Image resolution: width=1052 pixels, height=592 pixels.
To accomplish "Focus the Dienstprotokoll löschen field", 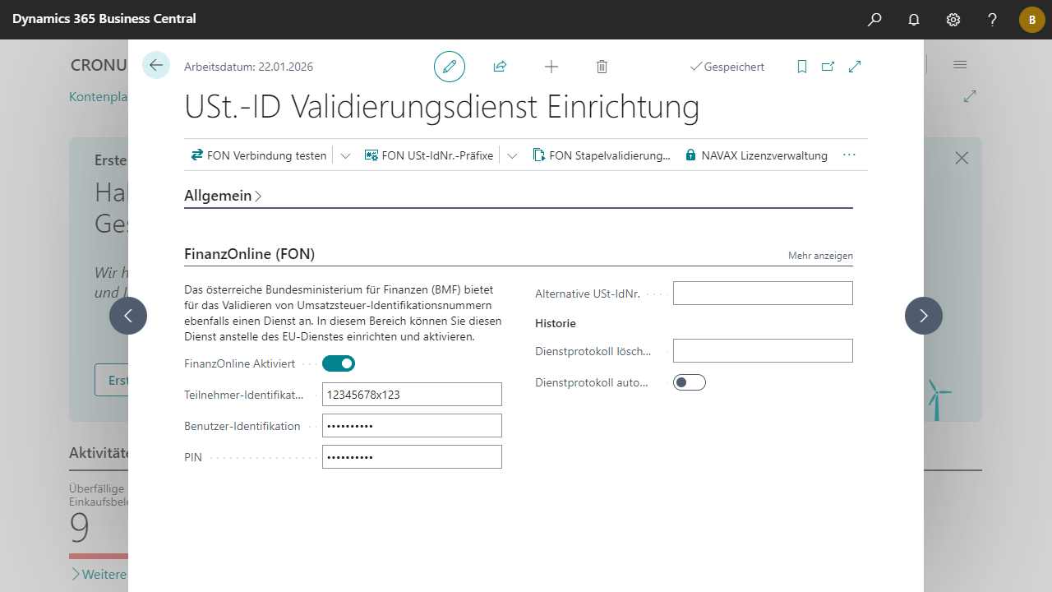I will point(763,350).
